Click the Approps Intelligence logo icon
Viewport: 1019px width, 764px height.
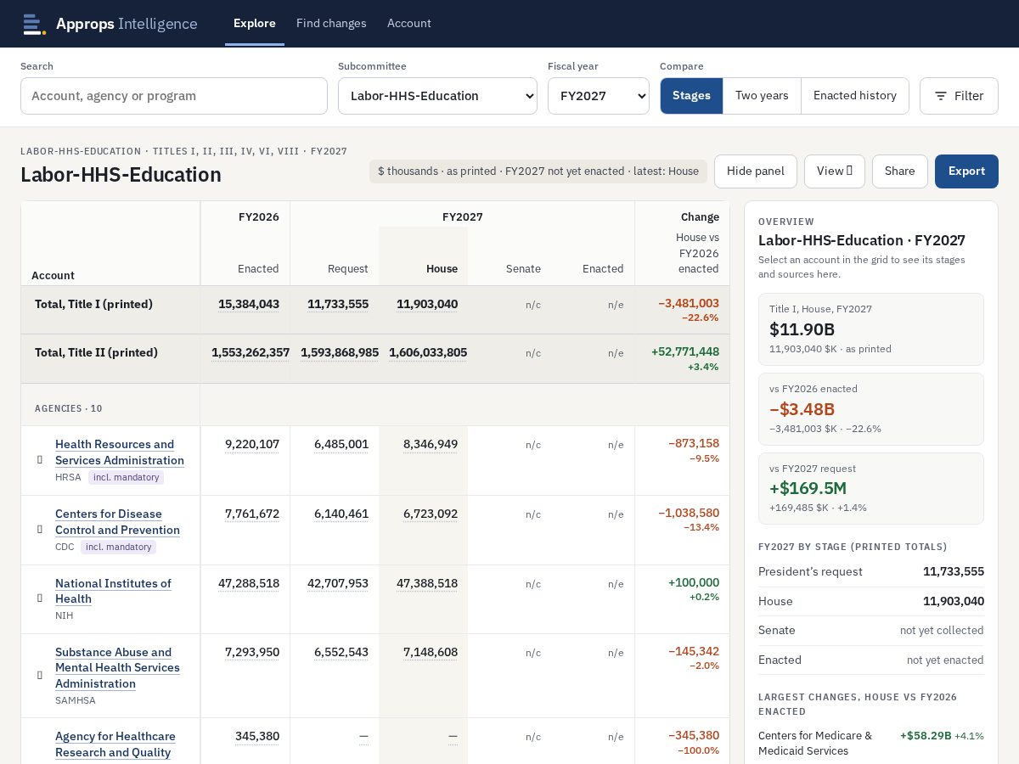click(x=34, y=24)
